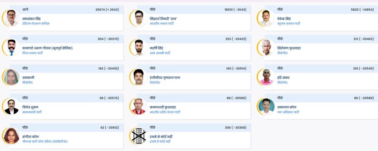Click रमाशंकर सिंह candidate photo

point(11,18)
